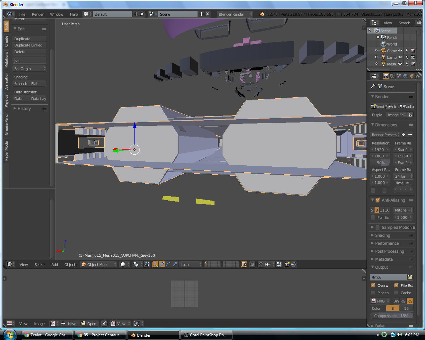
Task: Select the scale manipulator icon
Action: [175, 264]
